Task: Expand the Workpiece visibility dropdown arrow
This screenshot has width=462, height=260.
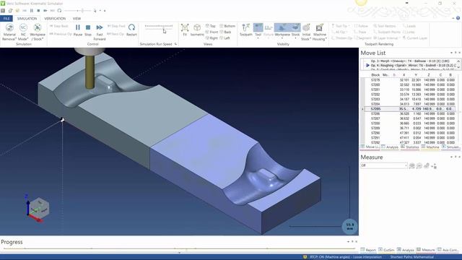Action: tap(282, 38)
